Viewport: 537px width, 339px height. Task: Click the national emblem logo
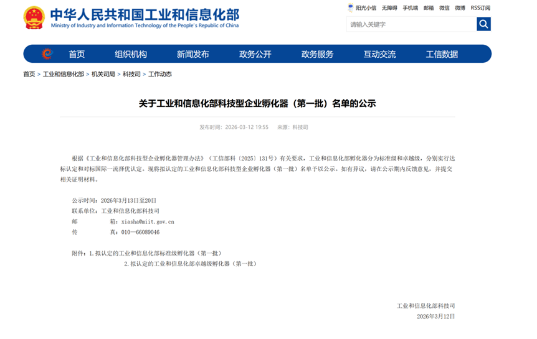(34, 17)
